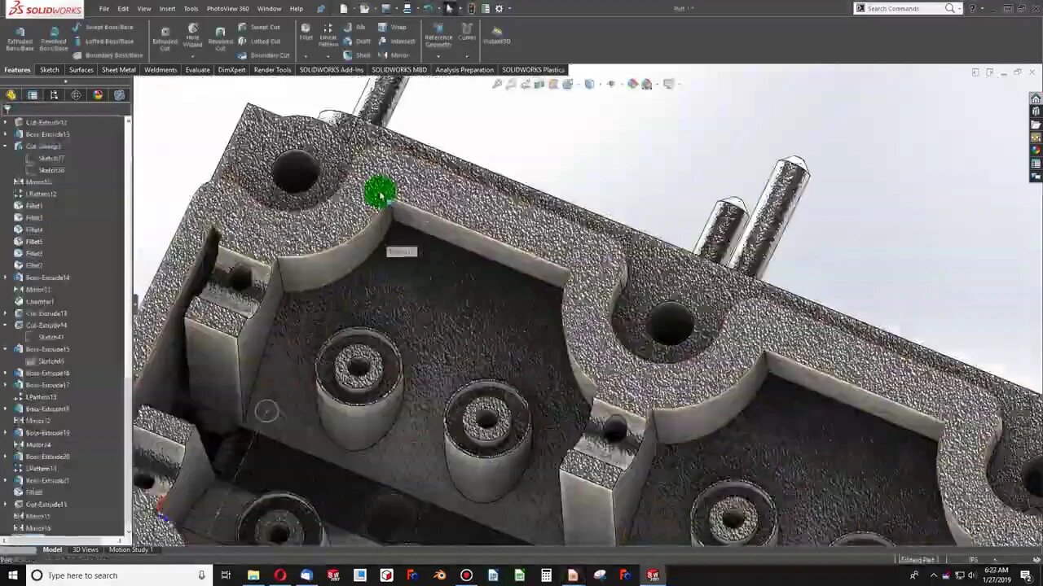Viewport: 1043px width, 586px height.
Task: Collapse the Boss-Extrude15 tree node
Action: coord(5,349)
